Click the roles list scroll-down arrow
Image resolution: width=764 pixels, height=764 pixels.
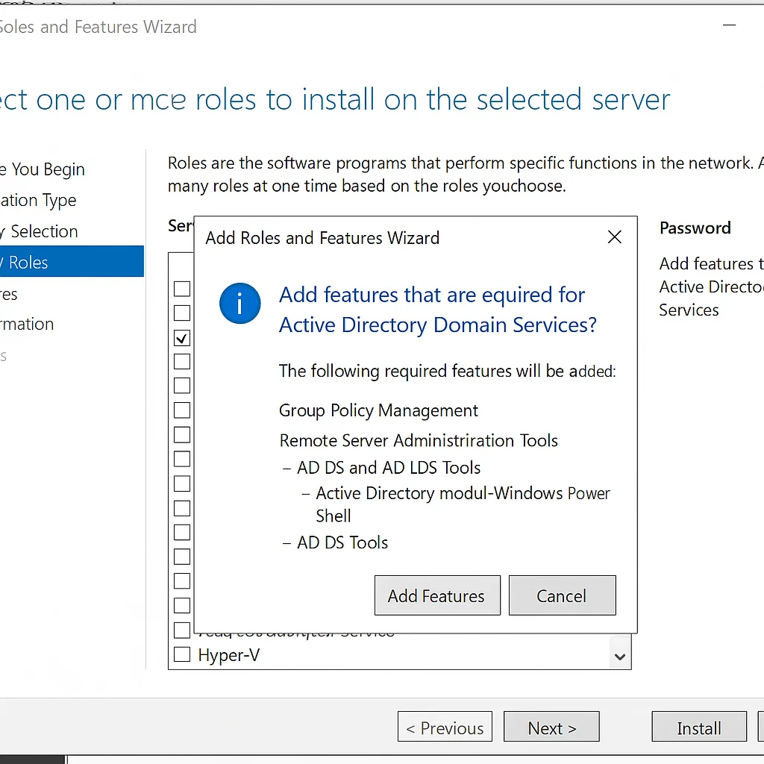tap(620, 657)
